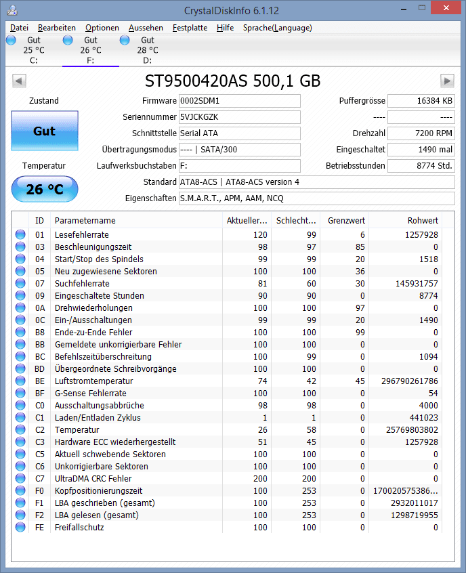Image resolution: width=466 pixels, height=573 pixels.
Task: Open the Datei menu
Action: (x=19, y=28)
